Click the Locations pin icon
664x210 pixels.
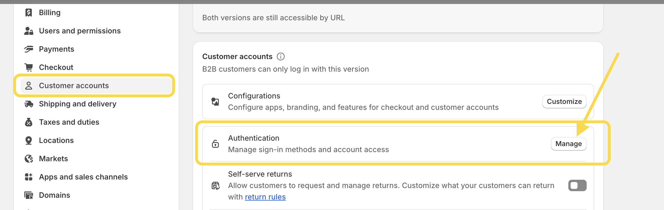[29, 140]
